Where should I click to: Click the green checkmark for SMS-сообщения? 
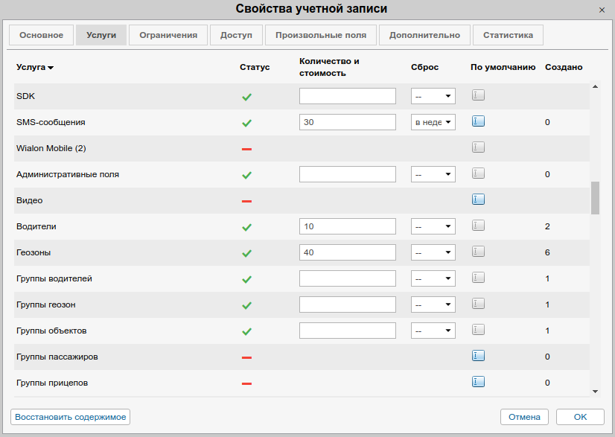tap(246, 123)
